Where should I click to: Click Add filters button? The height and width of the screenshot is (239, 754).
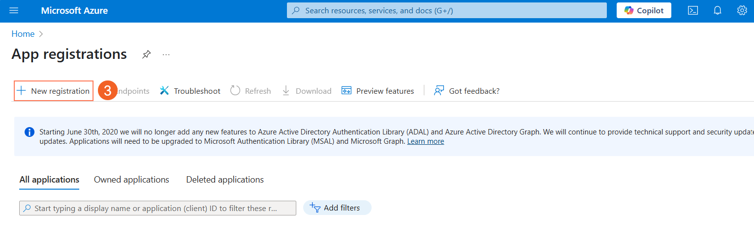click(337, 208)
